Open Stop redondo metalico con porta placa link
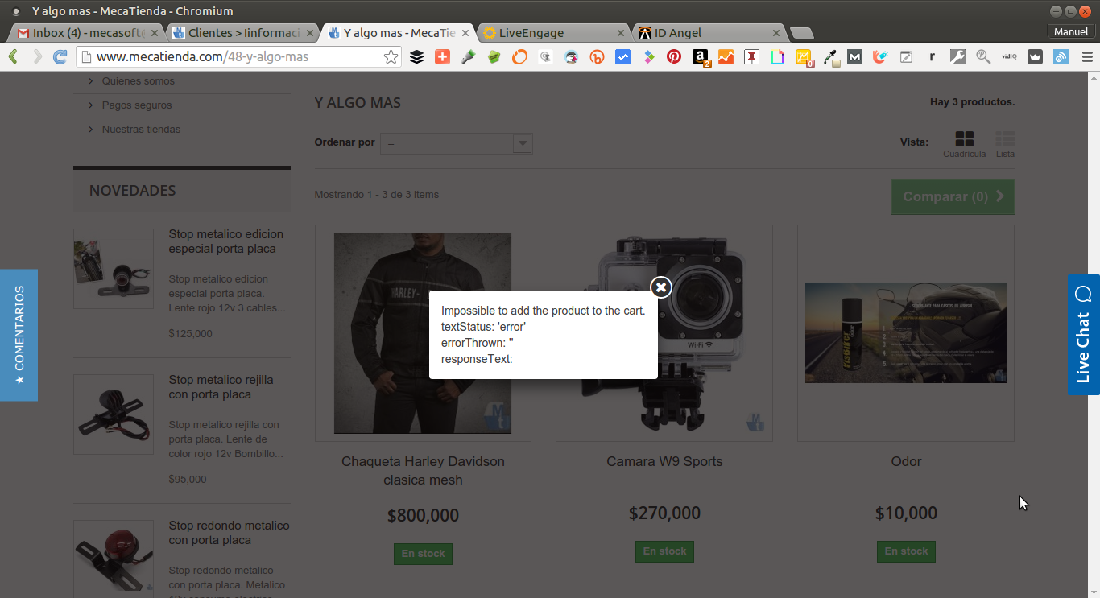The height and width of the screenshot is (598, 1100). (229, 533)
